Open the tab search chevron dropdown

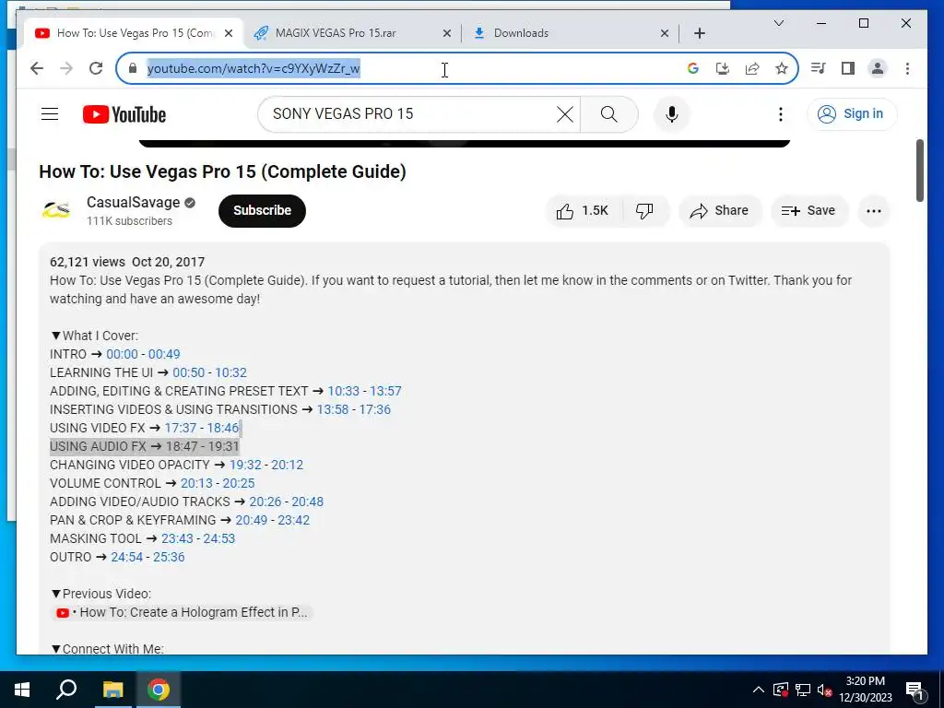(x=778, y=23)
